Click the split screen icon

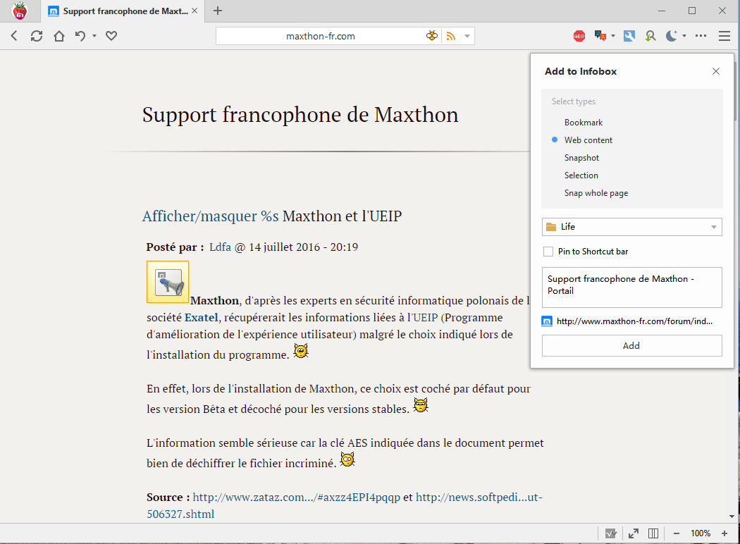pyautogui.click(x=653, y=533)
